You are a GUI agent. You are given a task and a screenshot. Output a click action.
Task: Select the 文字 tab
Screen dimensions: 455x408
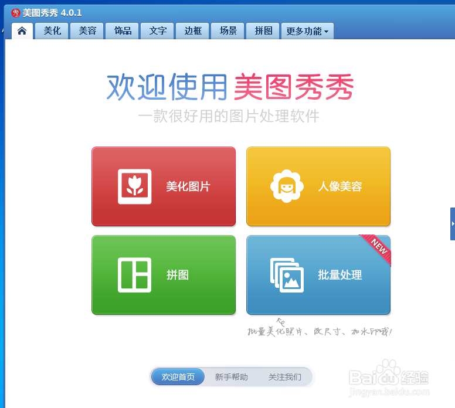tap(157, 30)
